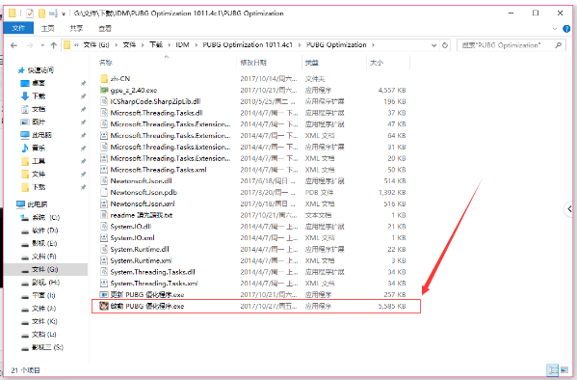Open the Explorer help icon
Viewport: 577px width, 380px height.
point(566,29)
